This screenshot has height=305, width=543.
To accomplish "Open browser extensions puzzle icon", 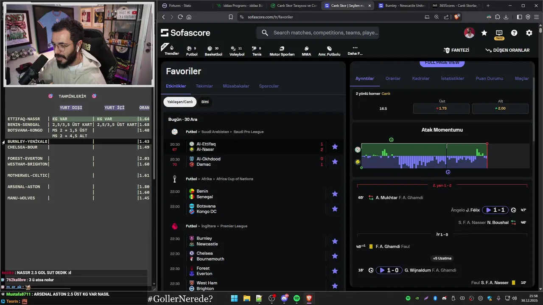I will [498, 17].
